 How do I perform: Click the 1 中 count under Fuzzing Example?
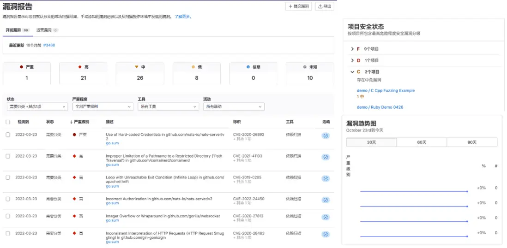click(x=360, y=96)
